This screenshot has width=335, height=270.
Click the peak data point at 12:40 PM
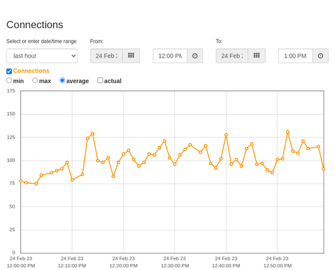(226, 135)
